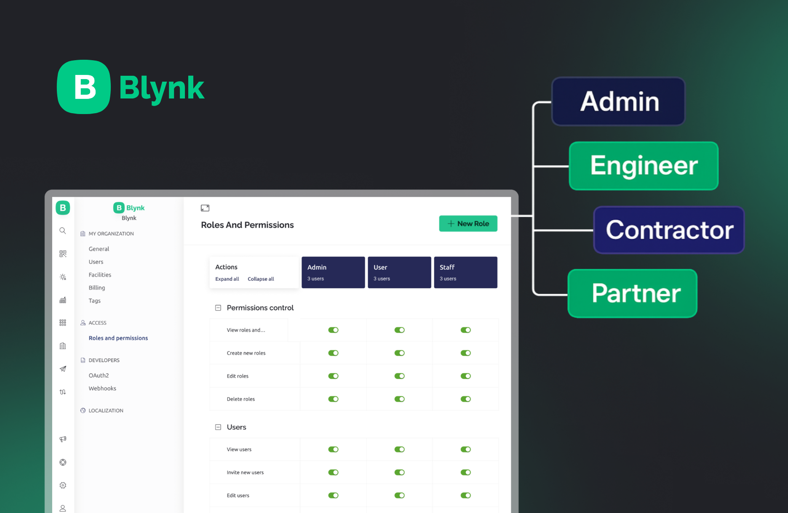Screen dimensions: 788x513
Task: Click the paper plane sidebar icon
Action: pos(63,369)
